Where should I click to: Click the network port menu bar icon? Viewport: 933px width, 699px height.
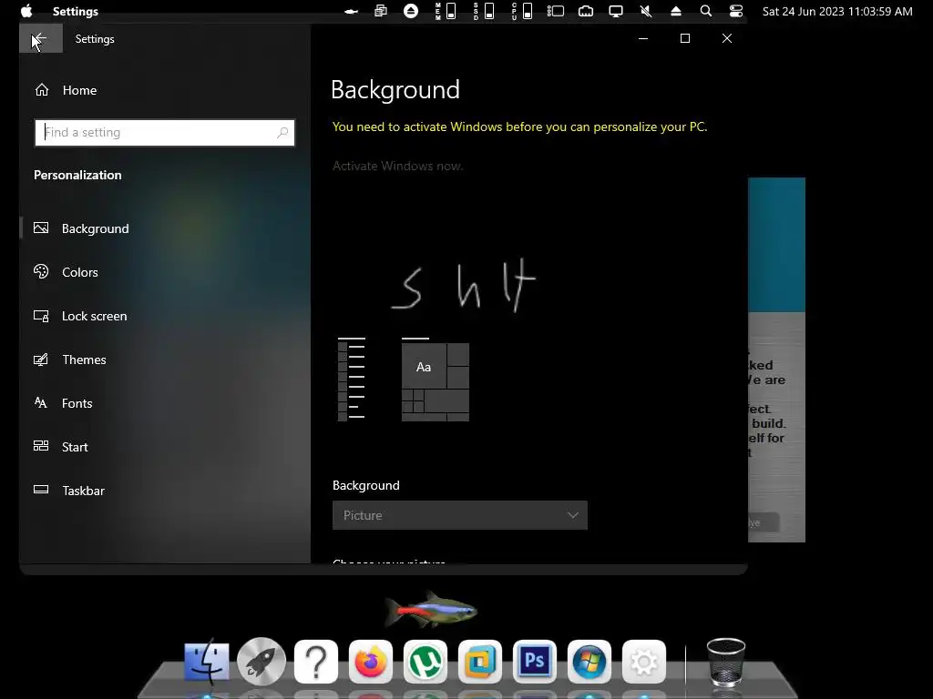586,11
